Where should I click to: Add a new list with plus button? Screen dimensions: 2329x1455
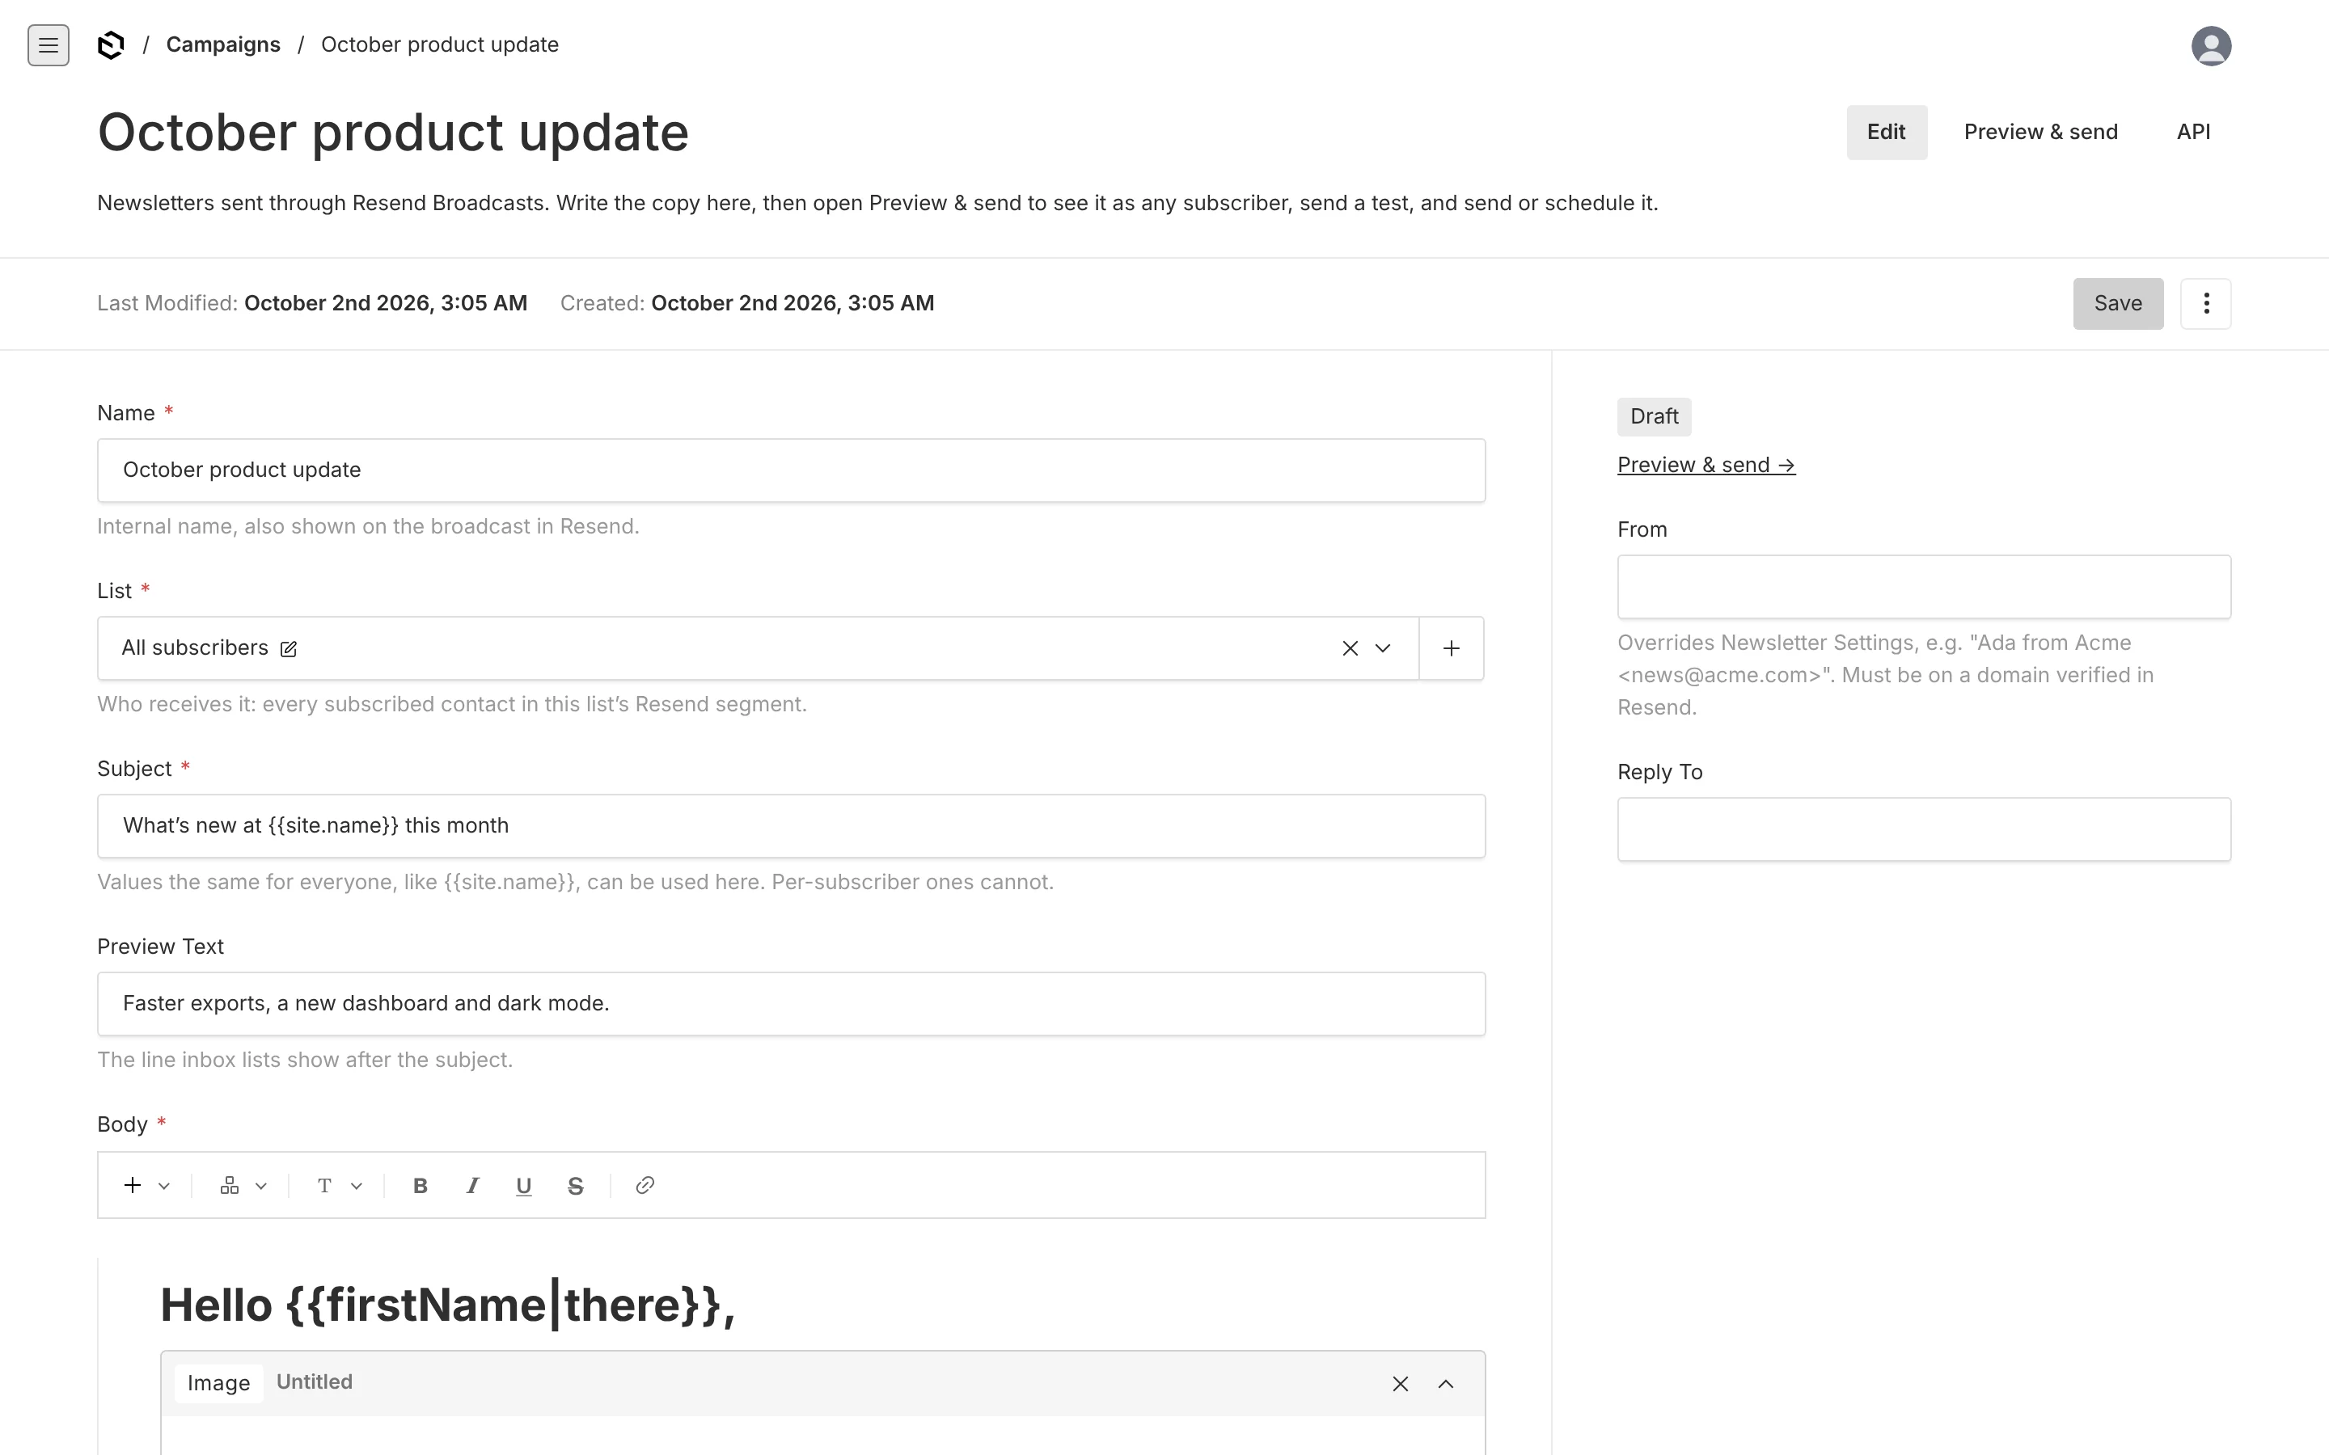coord(1452,648)
